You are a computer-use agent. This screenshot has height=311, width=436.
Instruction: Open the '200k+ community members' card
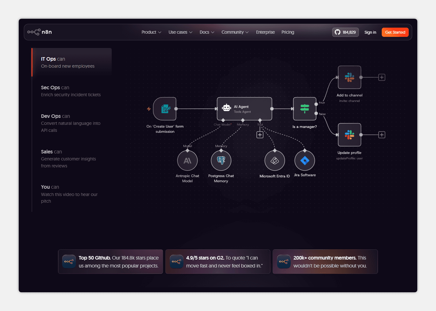point(325,261)
